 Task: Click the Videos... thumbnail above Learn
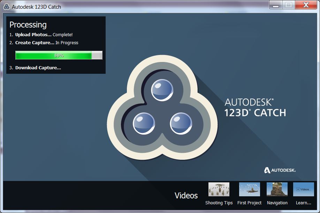[304, 189]
